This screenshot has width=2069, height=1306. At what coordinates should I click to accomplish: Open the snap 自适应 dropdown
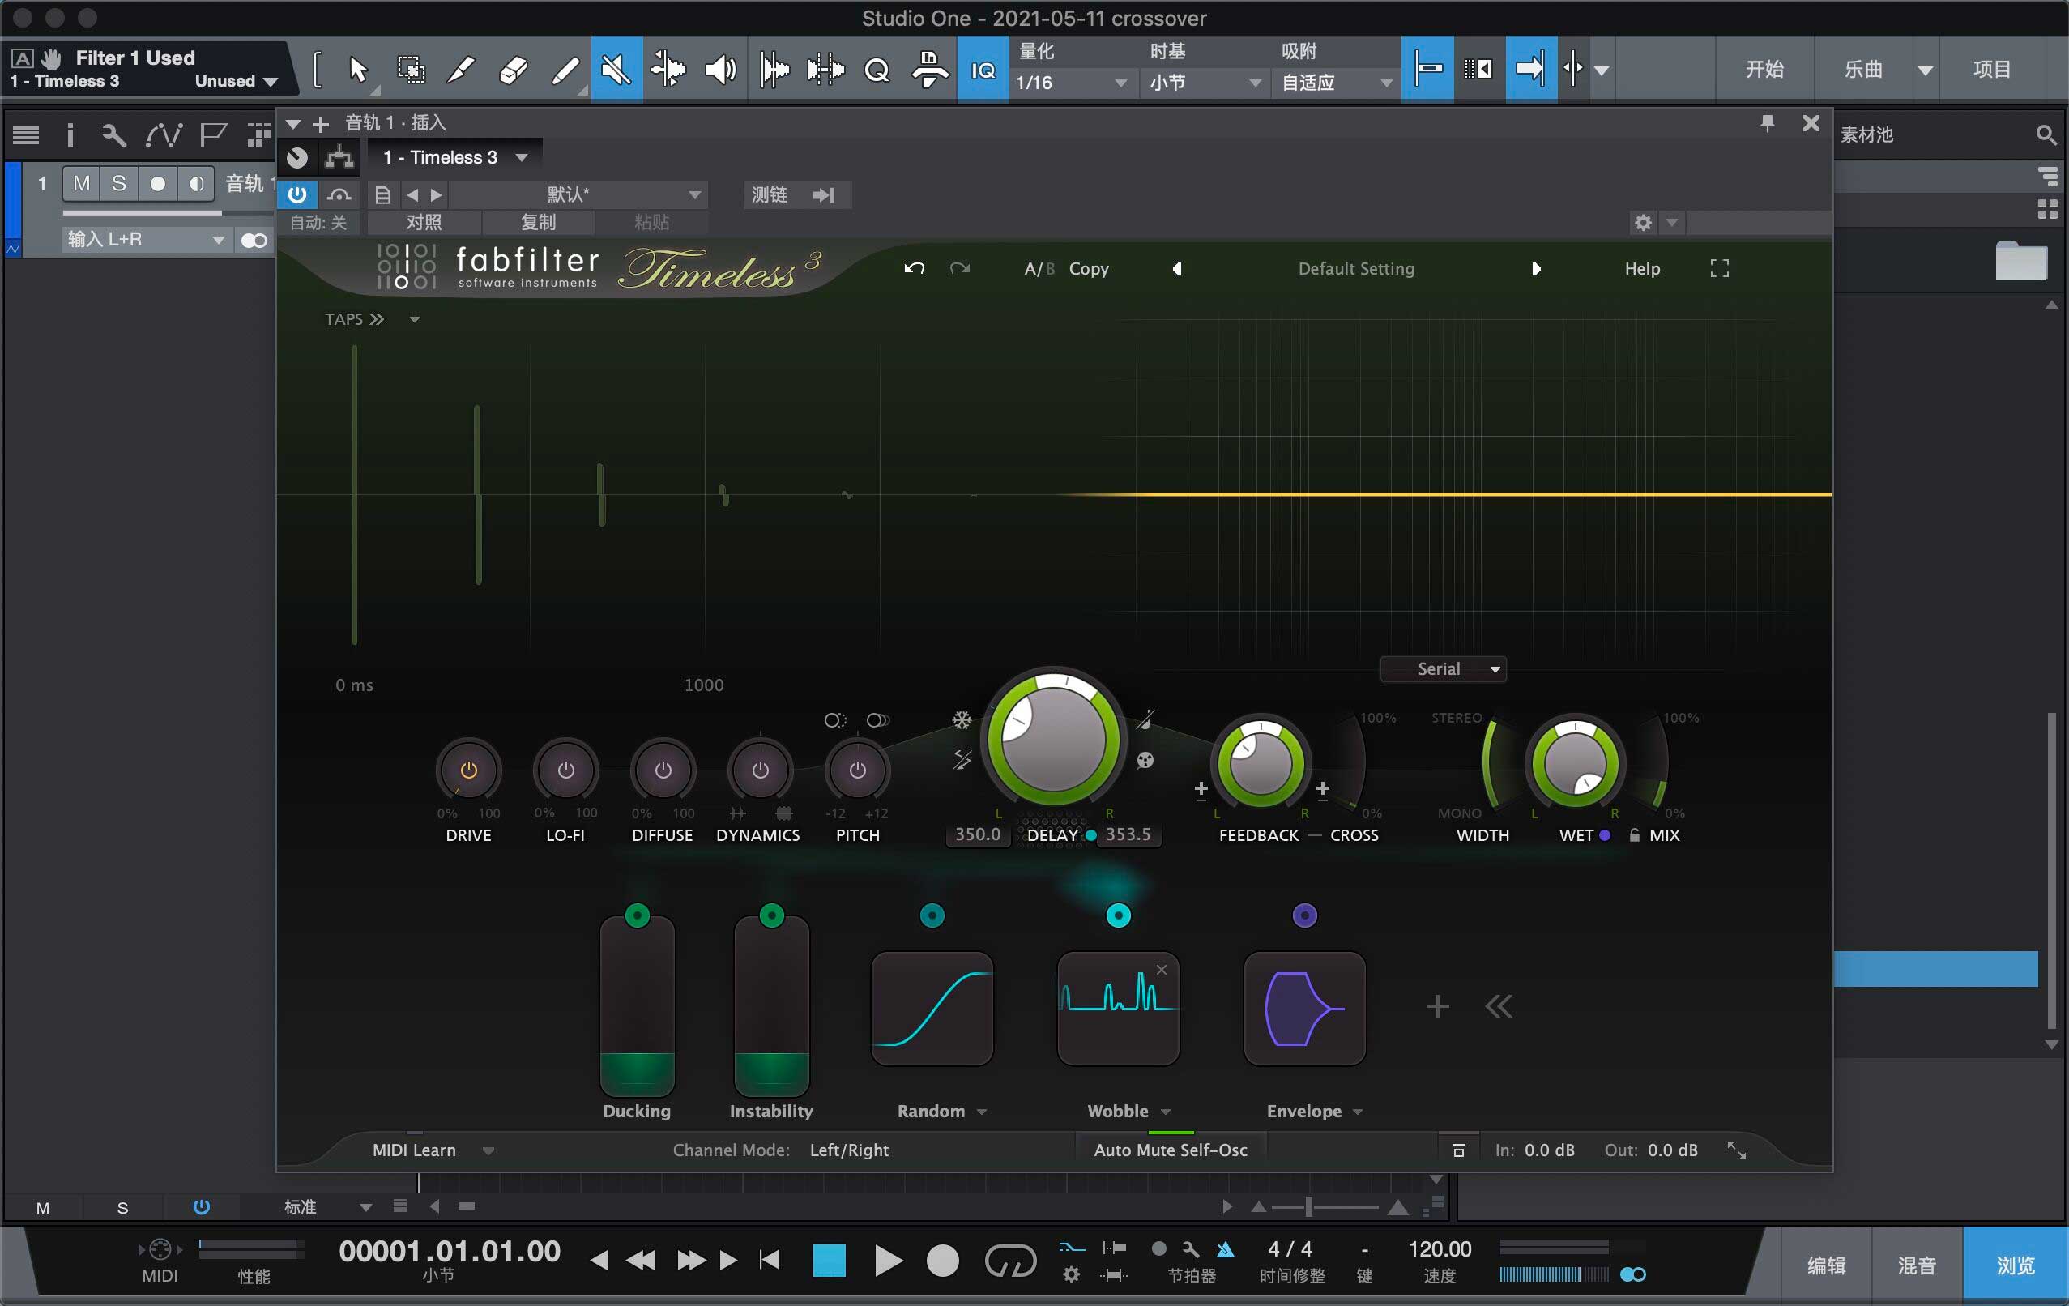pos(1336,83)
